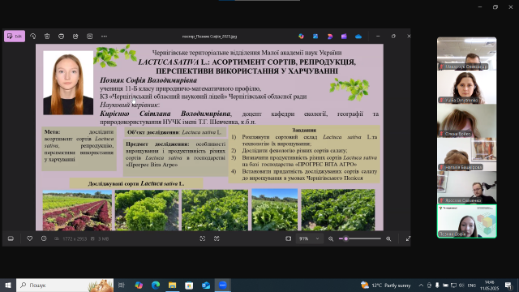Show file info with the info icon
This screenshot has width=519, height=292.
pos(44,238)
